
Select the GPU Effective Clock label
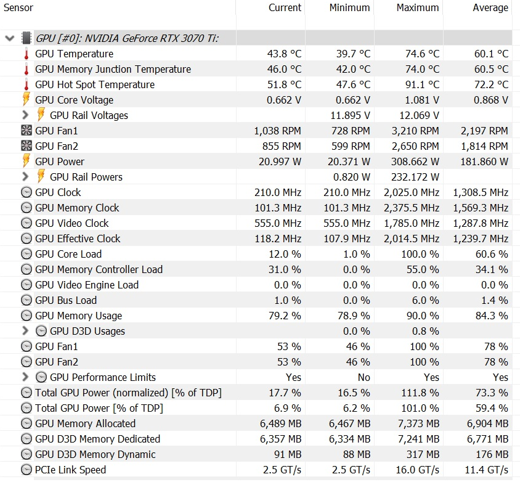(78, 239)
